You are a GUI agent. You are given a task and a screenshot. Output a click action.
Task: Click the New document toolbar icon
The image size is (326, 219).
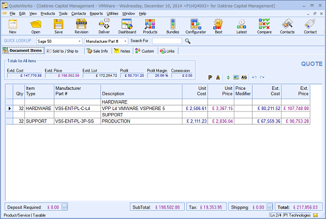[x=12, y=26]
